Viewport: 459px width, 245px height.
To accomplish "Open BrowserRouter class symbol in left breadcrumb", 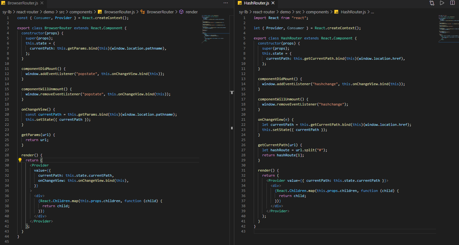I will pyautogui.click(x=157, y=12).
